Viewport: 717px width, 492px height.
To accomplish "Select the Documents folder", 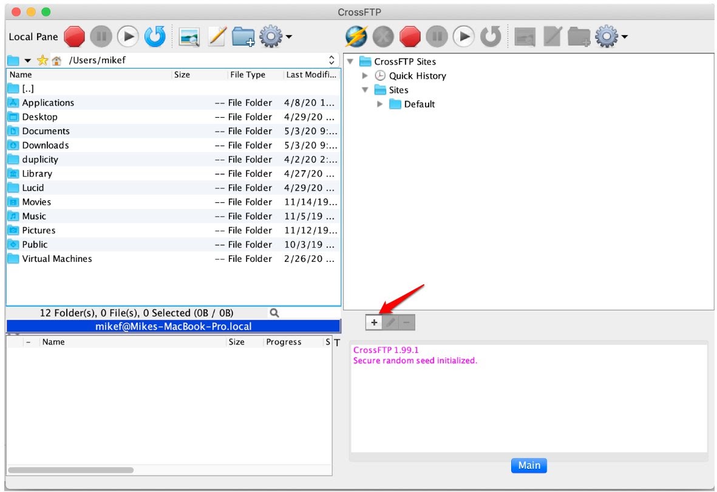I will 173,131.
